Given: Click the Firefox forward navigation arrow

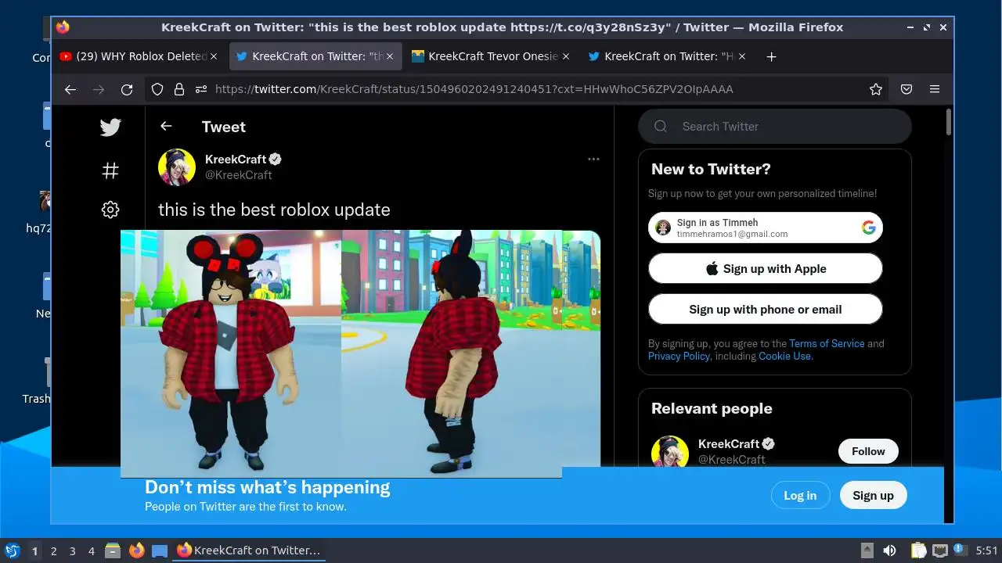Looking at the screenshot, I should 99,89.
